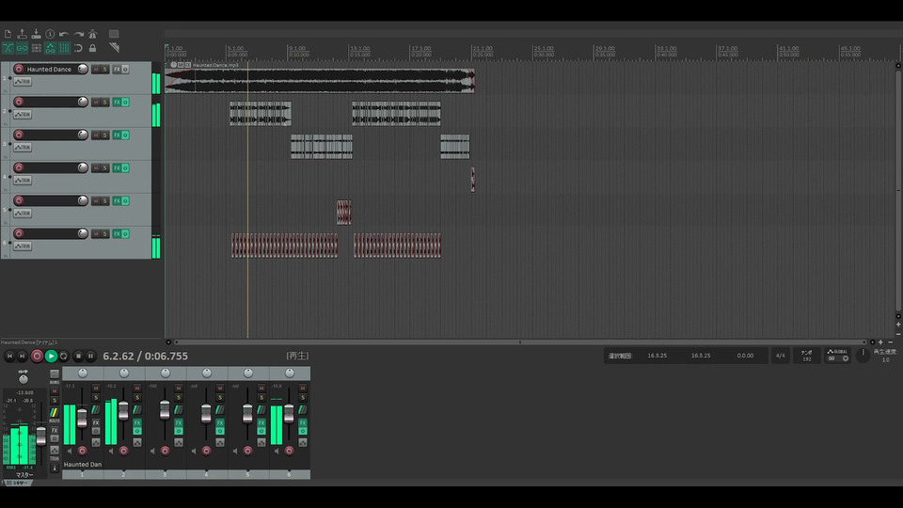Viewport: 903px width, 508px height.
Task: Select the long MIDI item on track 6
Action: pos(284,246)
